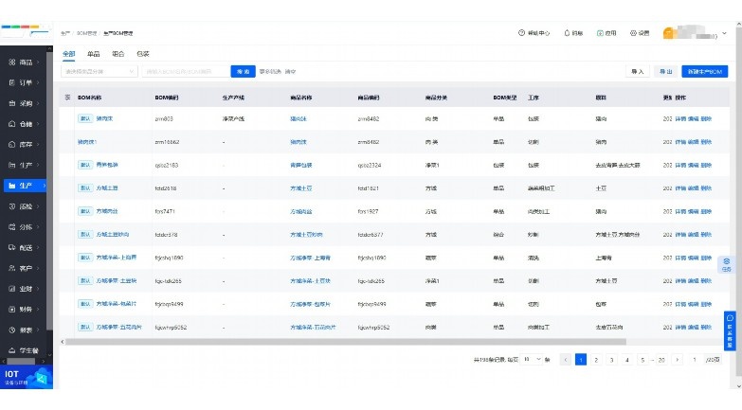
Task: Click the 学生餐 icon in sidebar
Action: 12,350
